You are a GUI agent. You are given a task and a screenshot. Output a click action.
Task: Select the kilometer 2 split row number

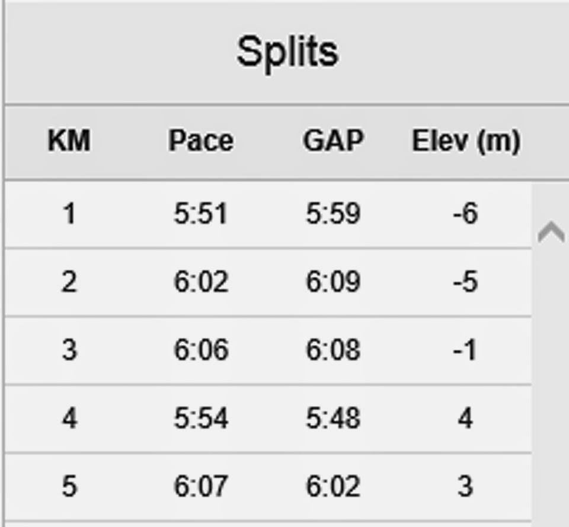tap(69, 282)
